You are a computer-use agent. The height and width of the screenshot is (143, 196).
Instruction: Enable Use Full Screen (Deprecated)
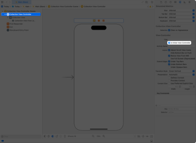(169, 59)
